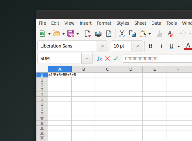Click the Clear Direct Formatting icon
192x141 pixels.
click(x=170, y=33)
